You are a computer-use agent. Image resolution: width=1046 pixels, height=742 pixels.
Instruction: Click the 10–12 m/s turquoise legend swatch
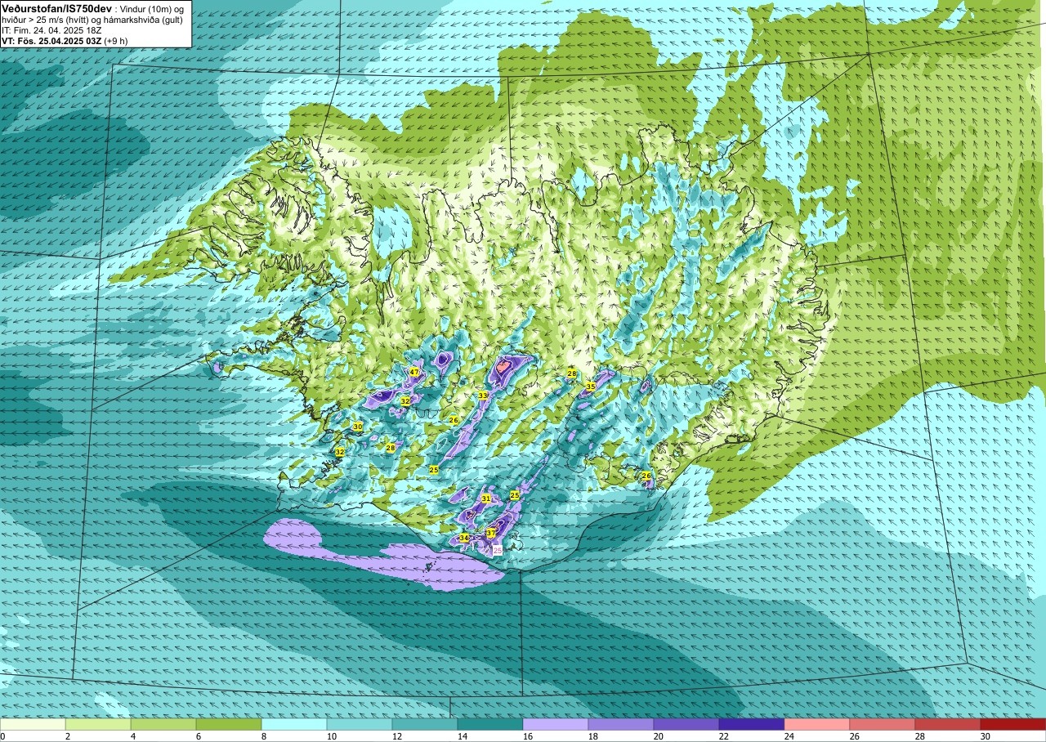[360, 724]
